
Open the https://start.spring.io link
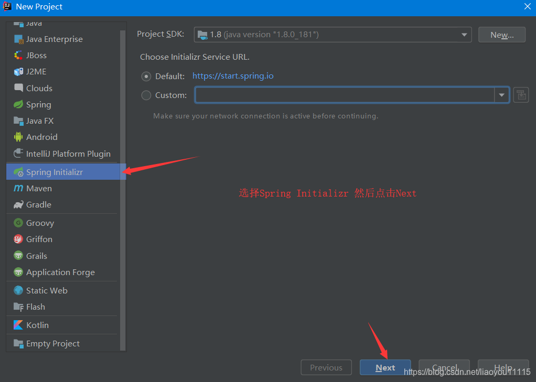tap(233, 76)
